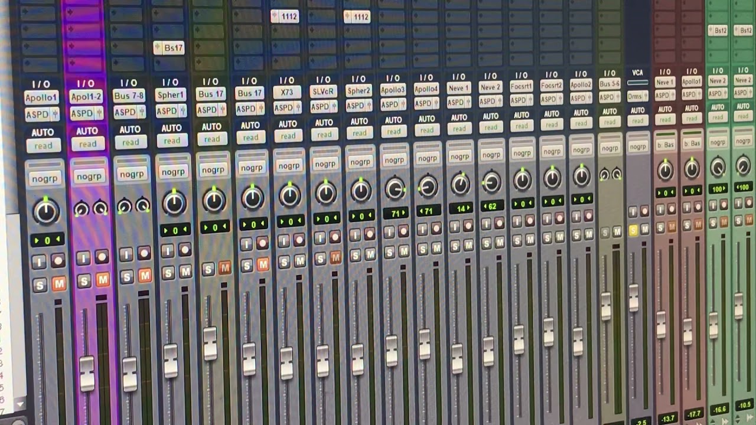This screenshot has width=756, height=425.
Task: Click the Spher1 track volume fader
Action: [x=170, y=360]
